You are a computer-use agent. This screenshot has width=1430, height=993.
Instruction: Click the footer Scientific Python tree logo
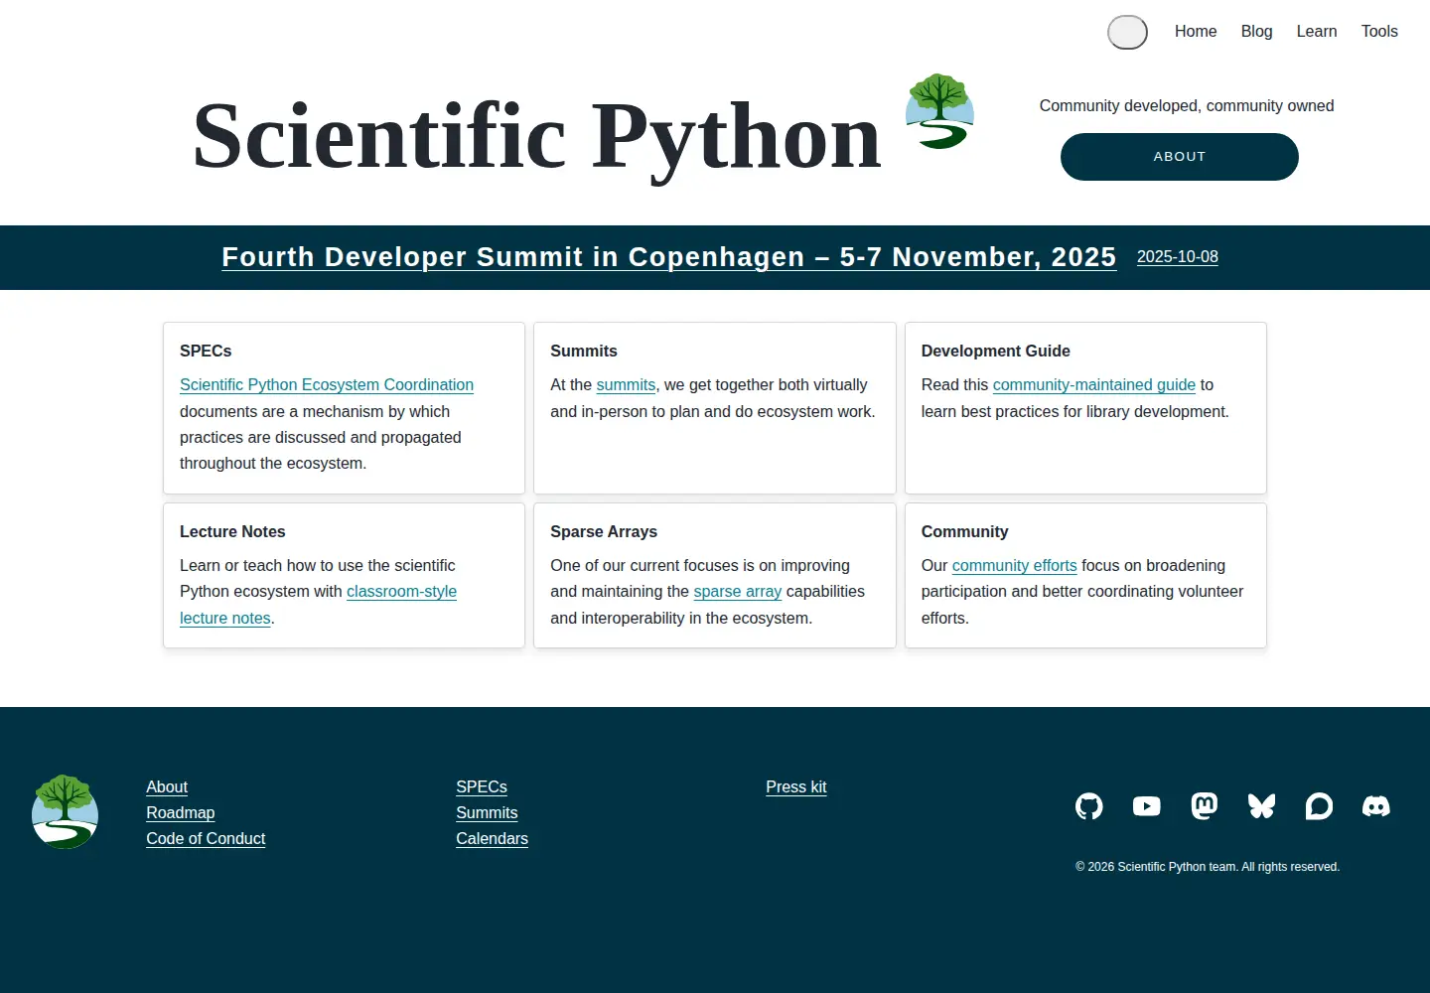[65, 812]
